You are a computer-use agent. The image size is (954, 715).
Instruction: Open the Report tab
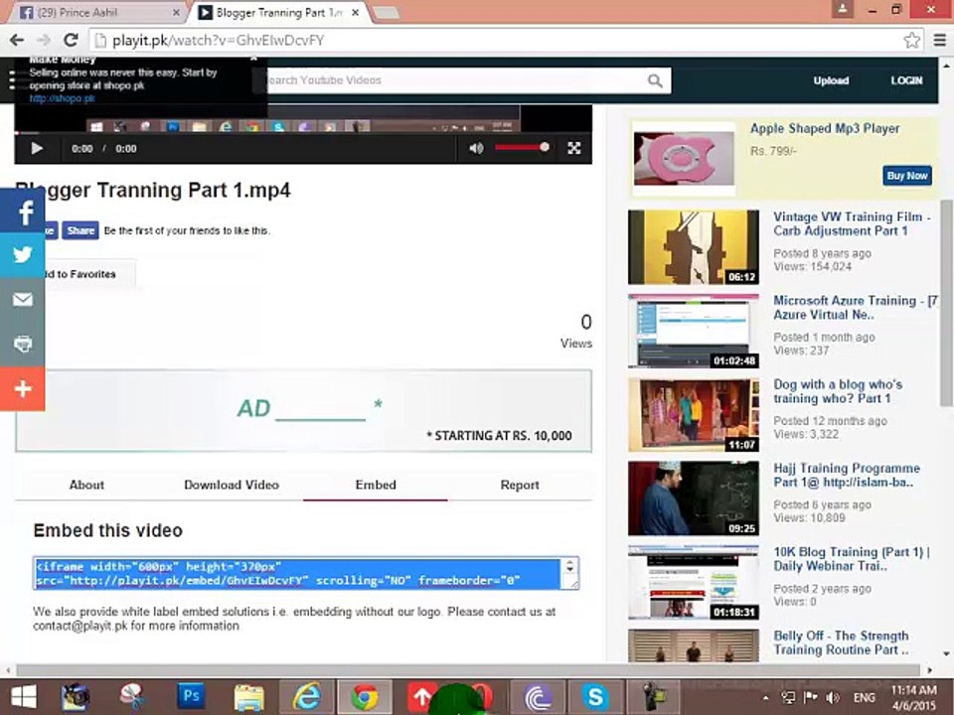[520, 485]
